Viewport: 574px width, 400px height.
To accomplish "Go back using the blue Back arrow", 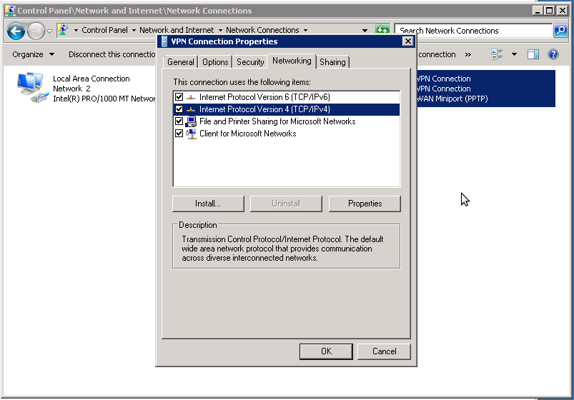I will click(16, 31).
